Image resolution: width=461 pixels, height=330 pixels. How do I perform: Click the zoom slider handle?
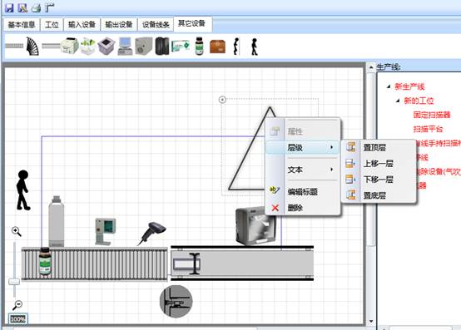point(14,282)
